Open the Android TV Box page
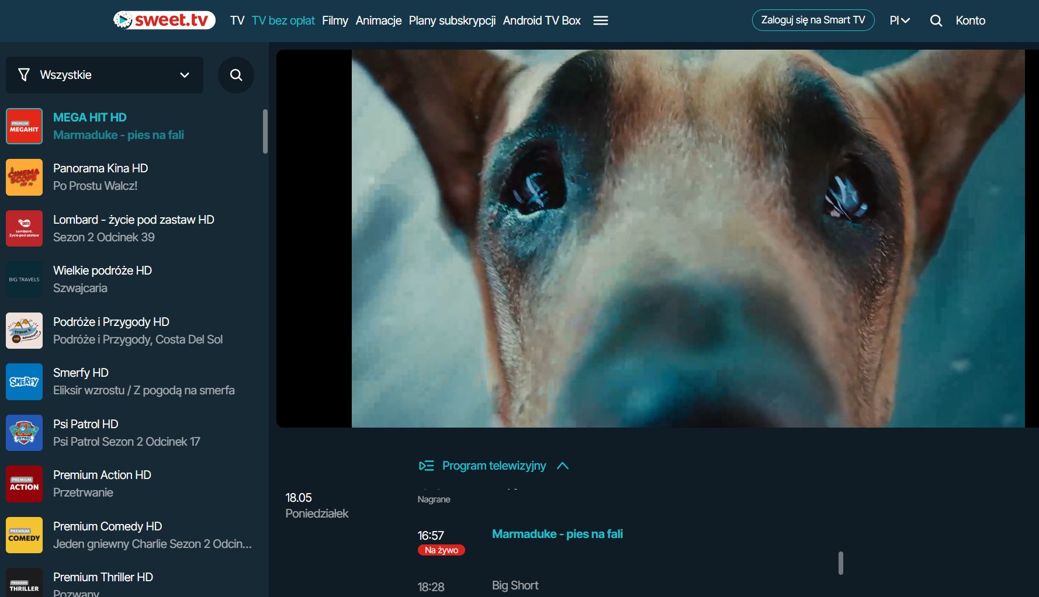Image resolution: width=1039 pixels, height=597 pixels. pos(542,20)
